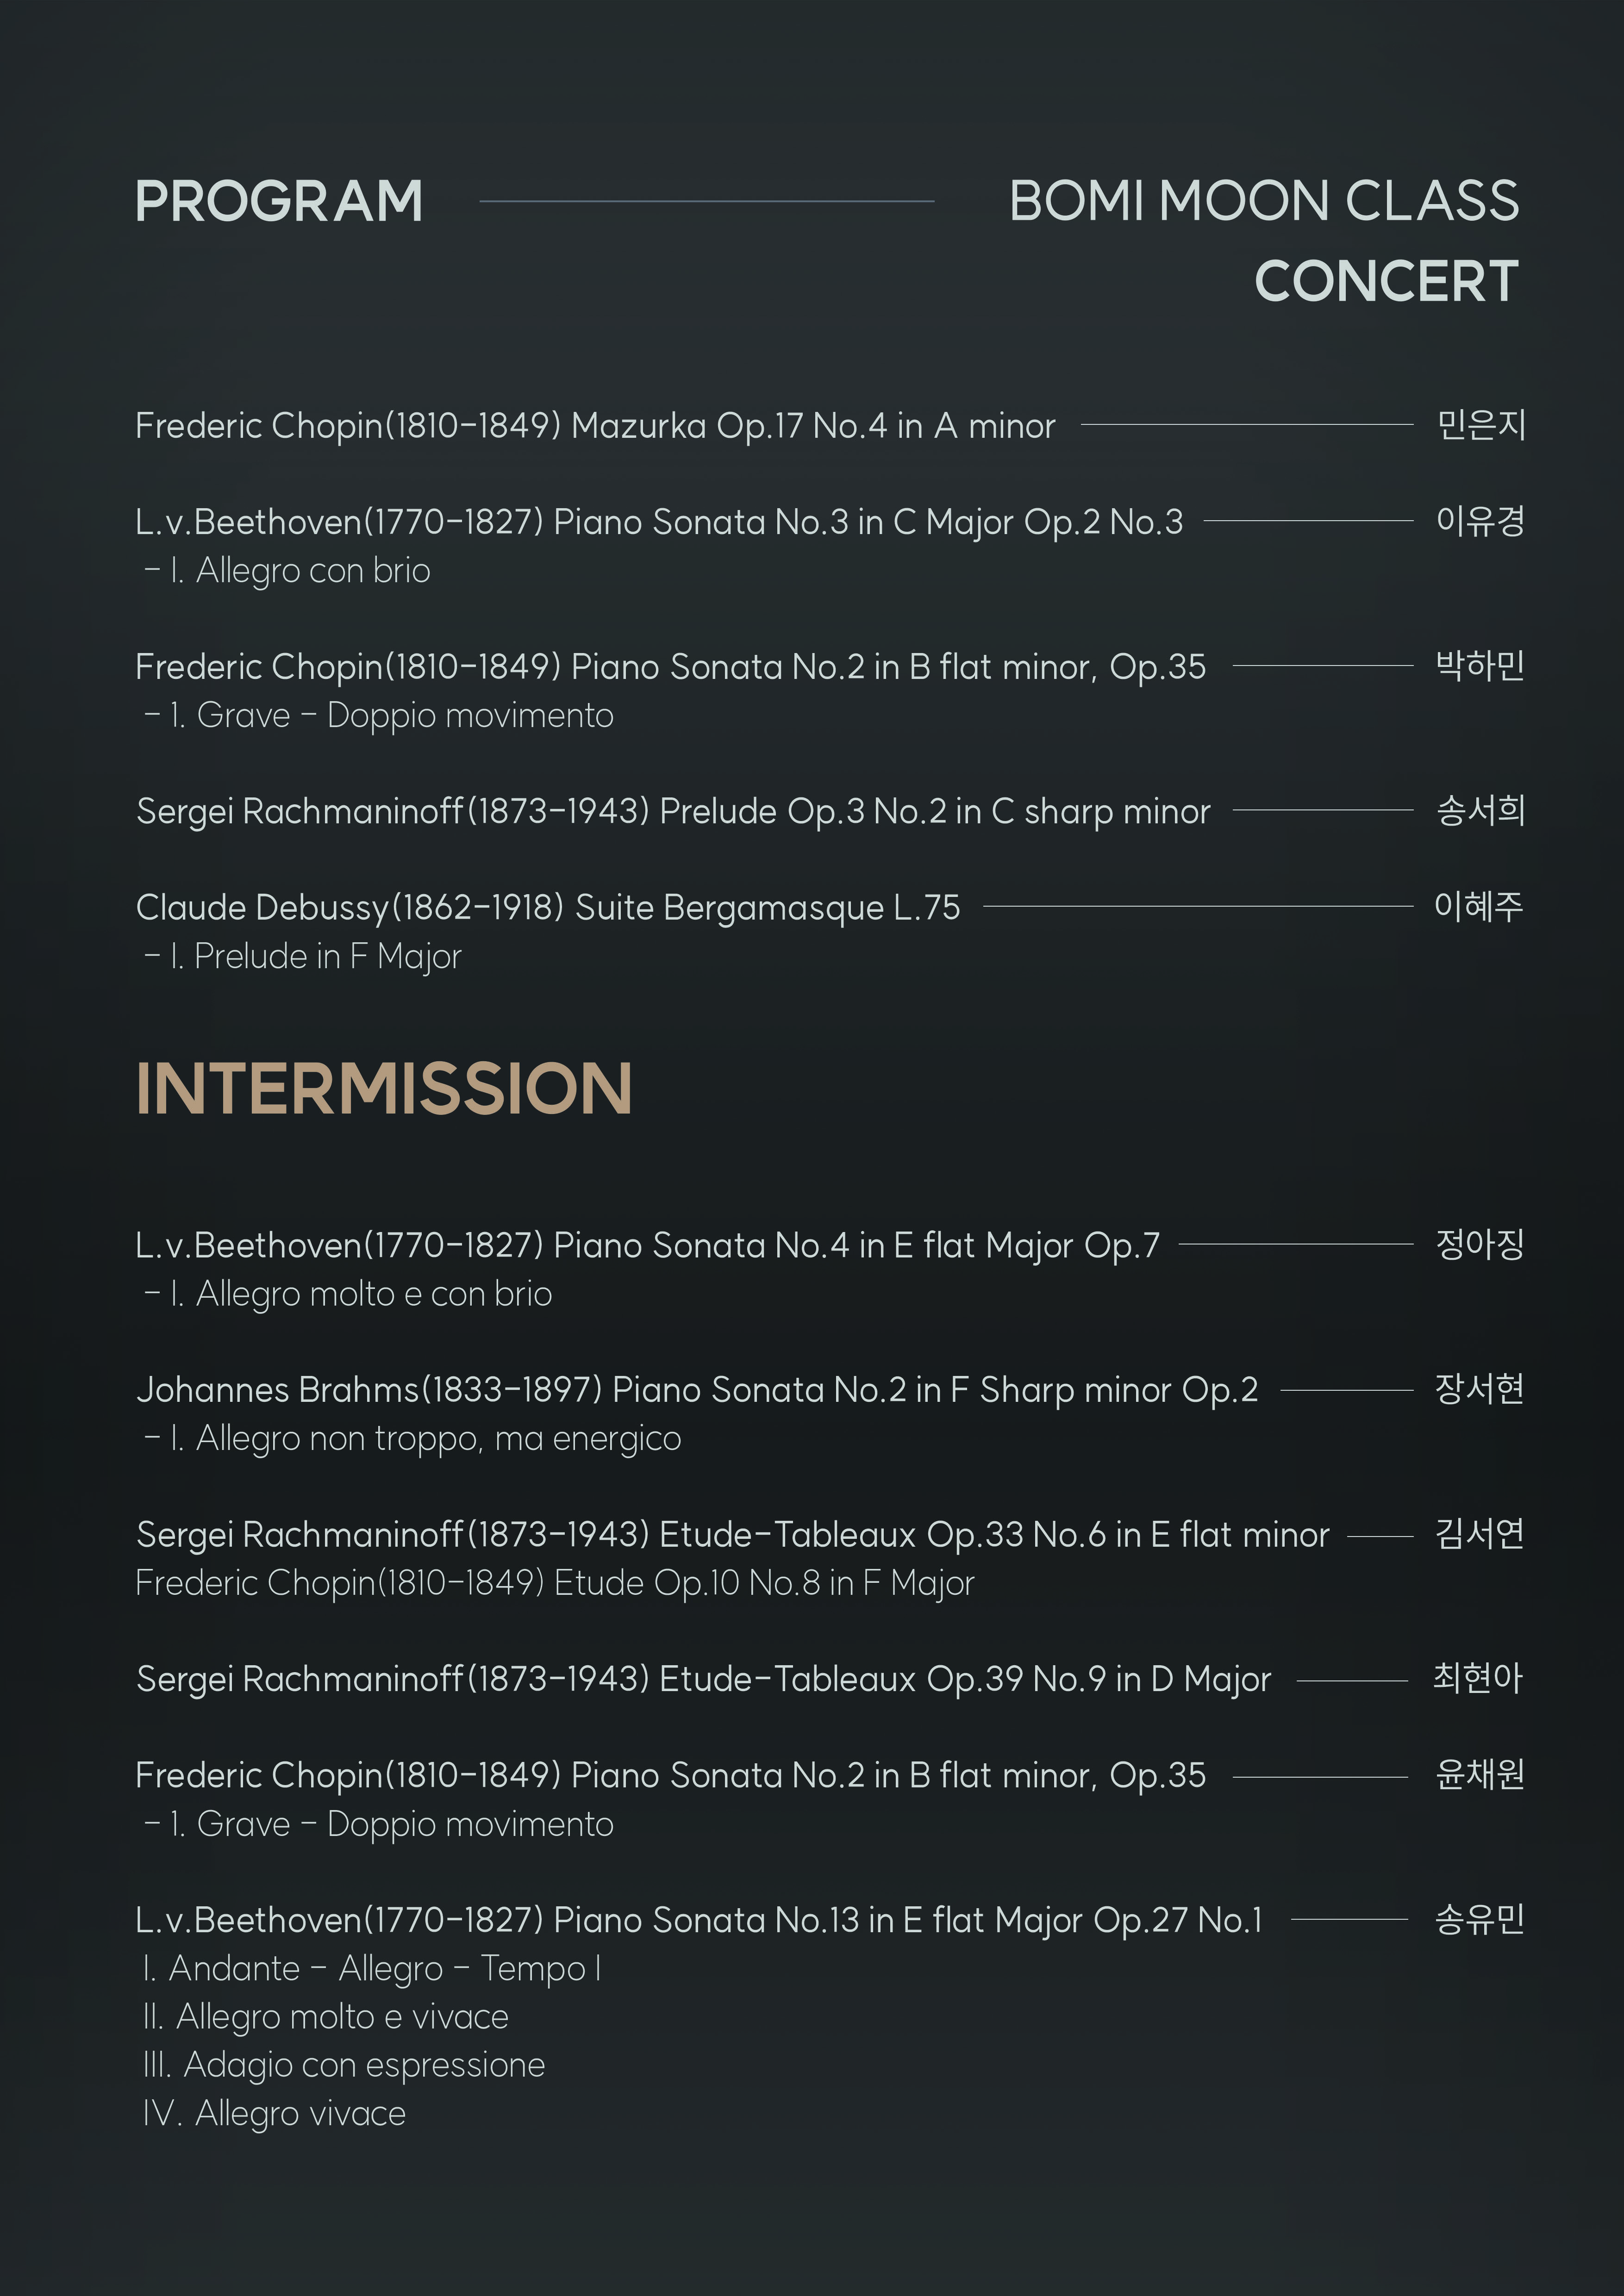Click performer name 송서희

pyautogui.click(x=1481, y=810)
